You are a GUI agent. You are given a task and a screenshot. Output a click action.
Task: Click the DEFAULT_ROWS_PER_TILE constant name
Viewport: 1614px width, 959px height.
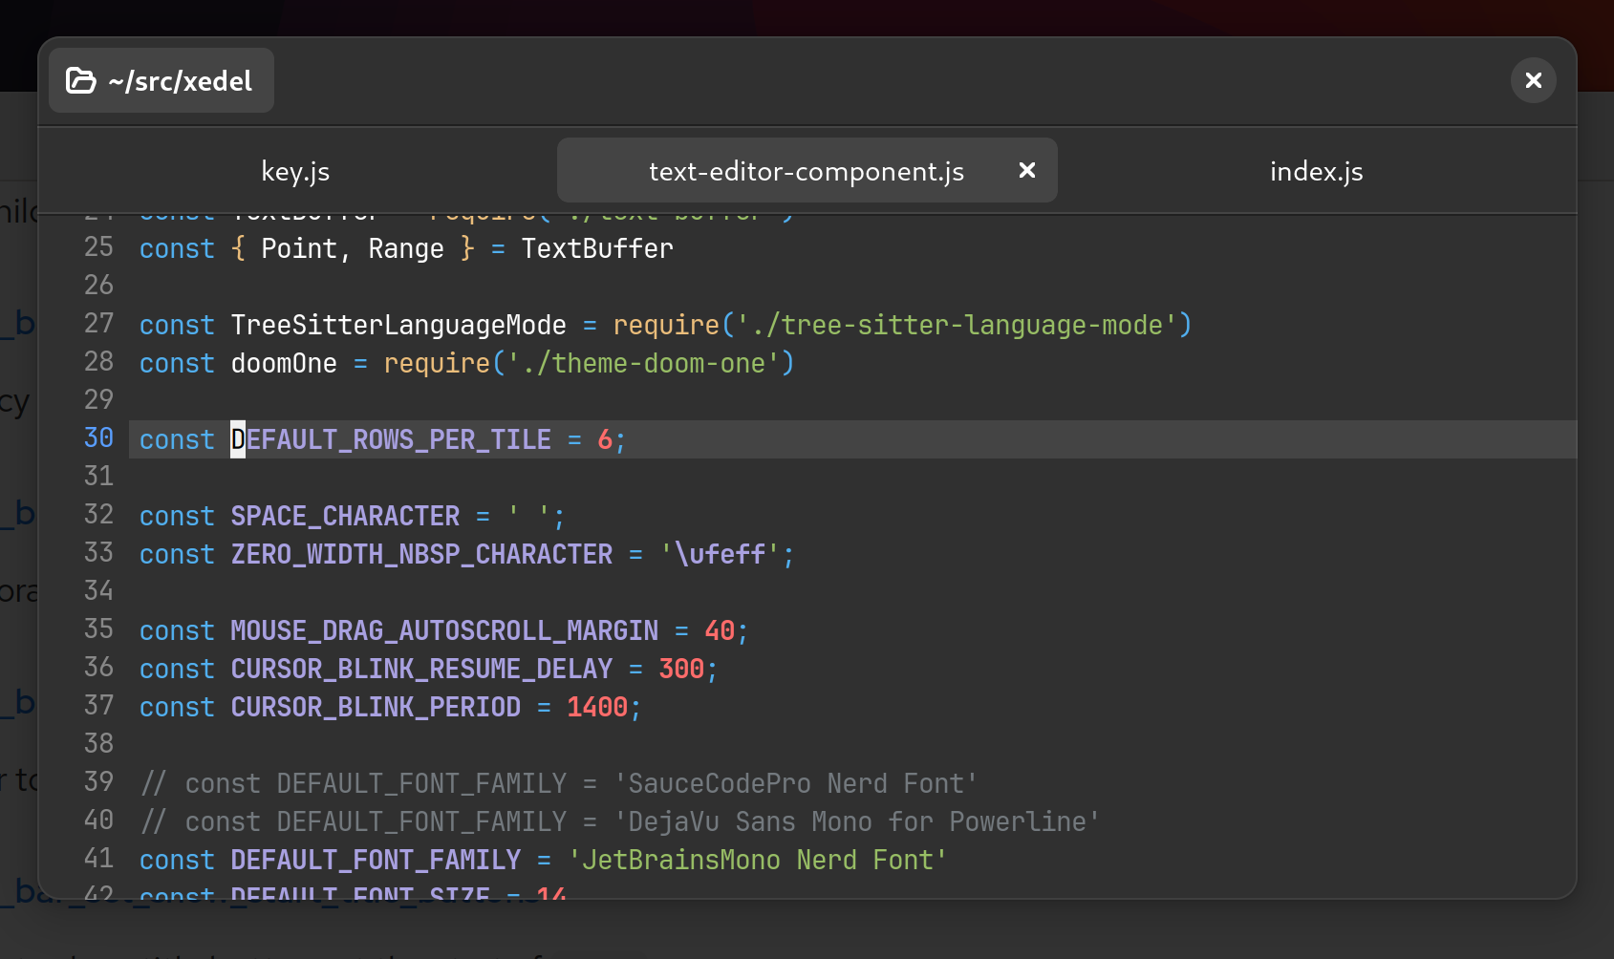[391, 439]
